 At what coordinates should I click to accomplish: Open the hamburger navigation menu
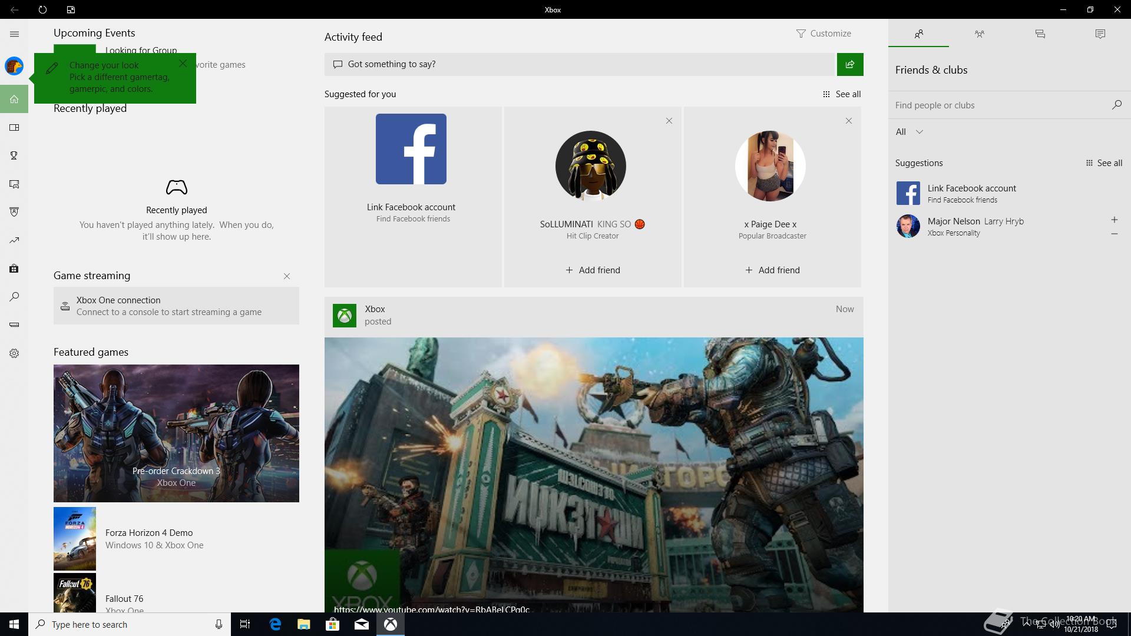(x=14, y=34)
